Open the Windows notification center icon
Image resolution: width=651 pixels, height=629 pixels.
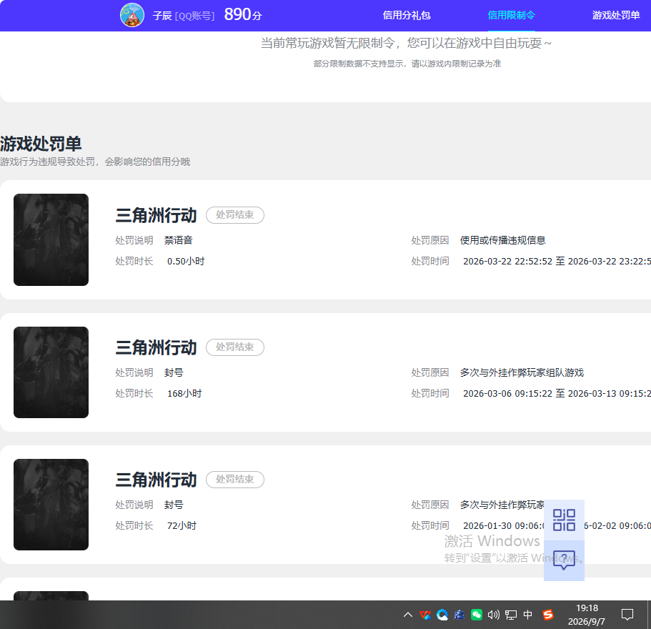pos(627,615)
